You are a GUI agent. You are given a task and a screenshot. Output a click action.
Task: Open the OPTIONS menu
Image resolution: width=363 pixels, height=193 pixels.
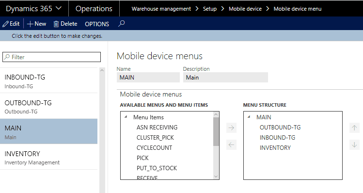[97, 24]
